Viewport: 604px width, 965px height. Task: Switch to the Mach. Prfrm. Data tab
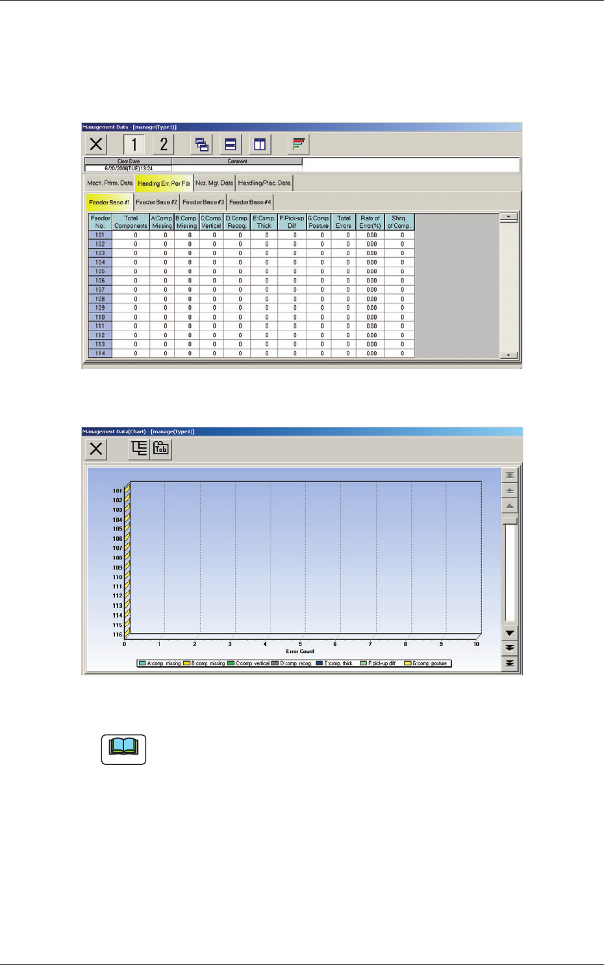110,183
